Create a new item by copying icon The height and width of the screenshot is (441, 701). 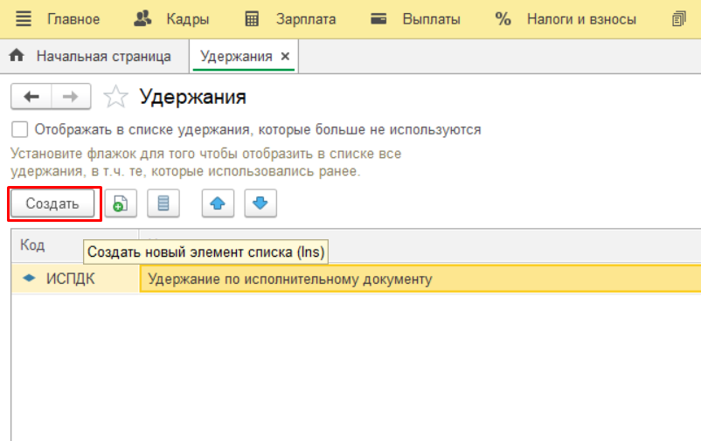(120, 204)
